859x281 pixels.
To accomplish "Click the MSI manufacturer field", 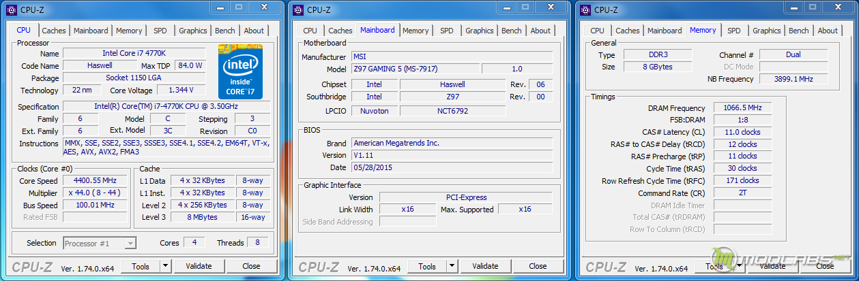I will 452,56.
